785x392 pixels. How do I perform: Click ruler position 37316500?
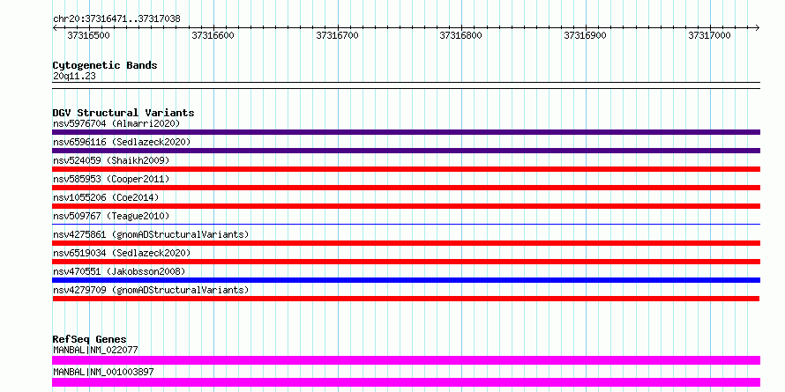point(88,35)
